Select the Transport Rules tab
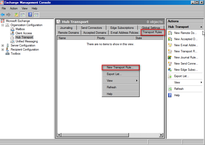This screenshot has width=205, height=145. (152, 32)
